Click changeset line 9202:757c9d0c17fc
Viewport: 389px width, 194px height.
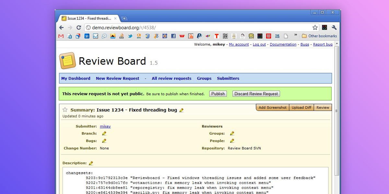(x=178, y=183)
